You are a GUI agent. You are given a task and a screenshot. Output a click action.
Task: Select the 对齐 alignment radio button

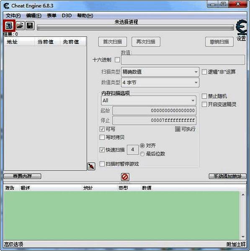142,146
